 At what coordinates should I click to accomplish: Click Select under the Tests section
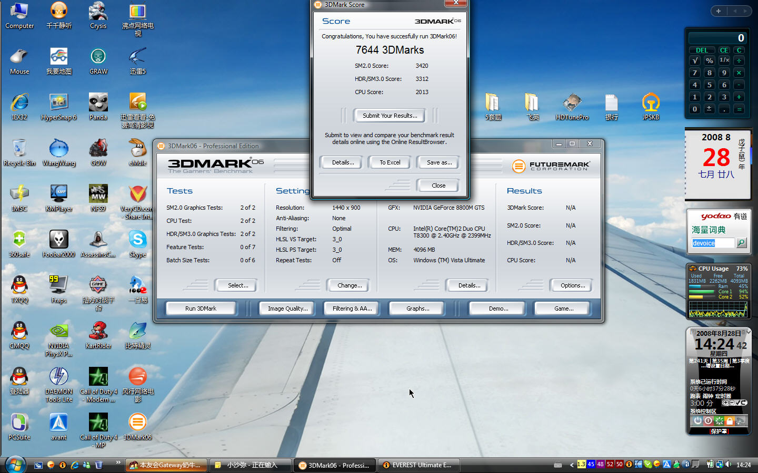(x=237, y=285)
